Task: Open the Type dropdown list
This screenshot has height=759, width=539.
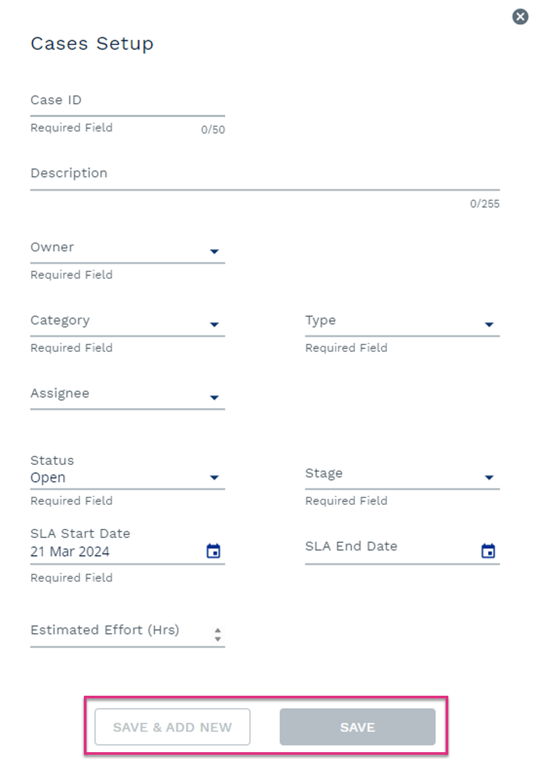Action: tap(402, 322)
